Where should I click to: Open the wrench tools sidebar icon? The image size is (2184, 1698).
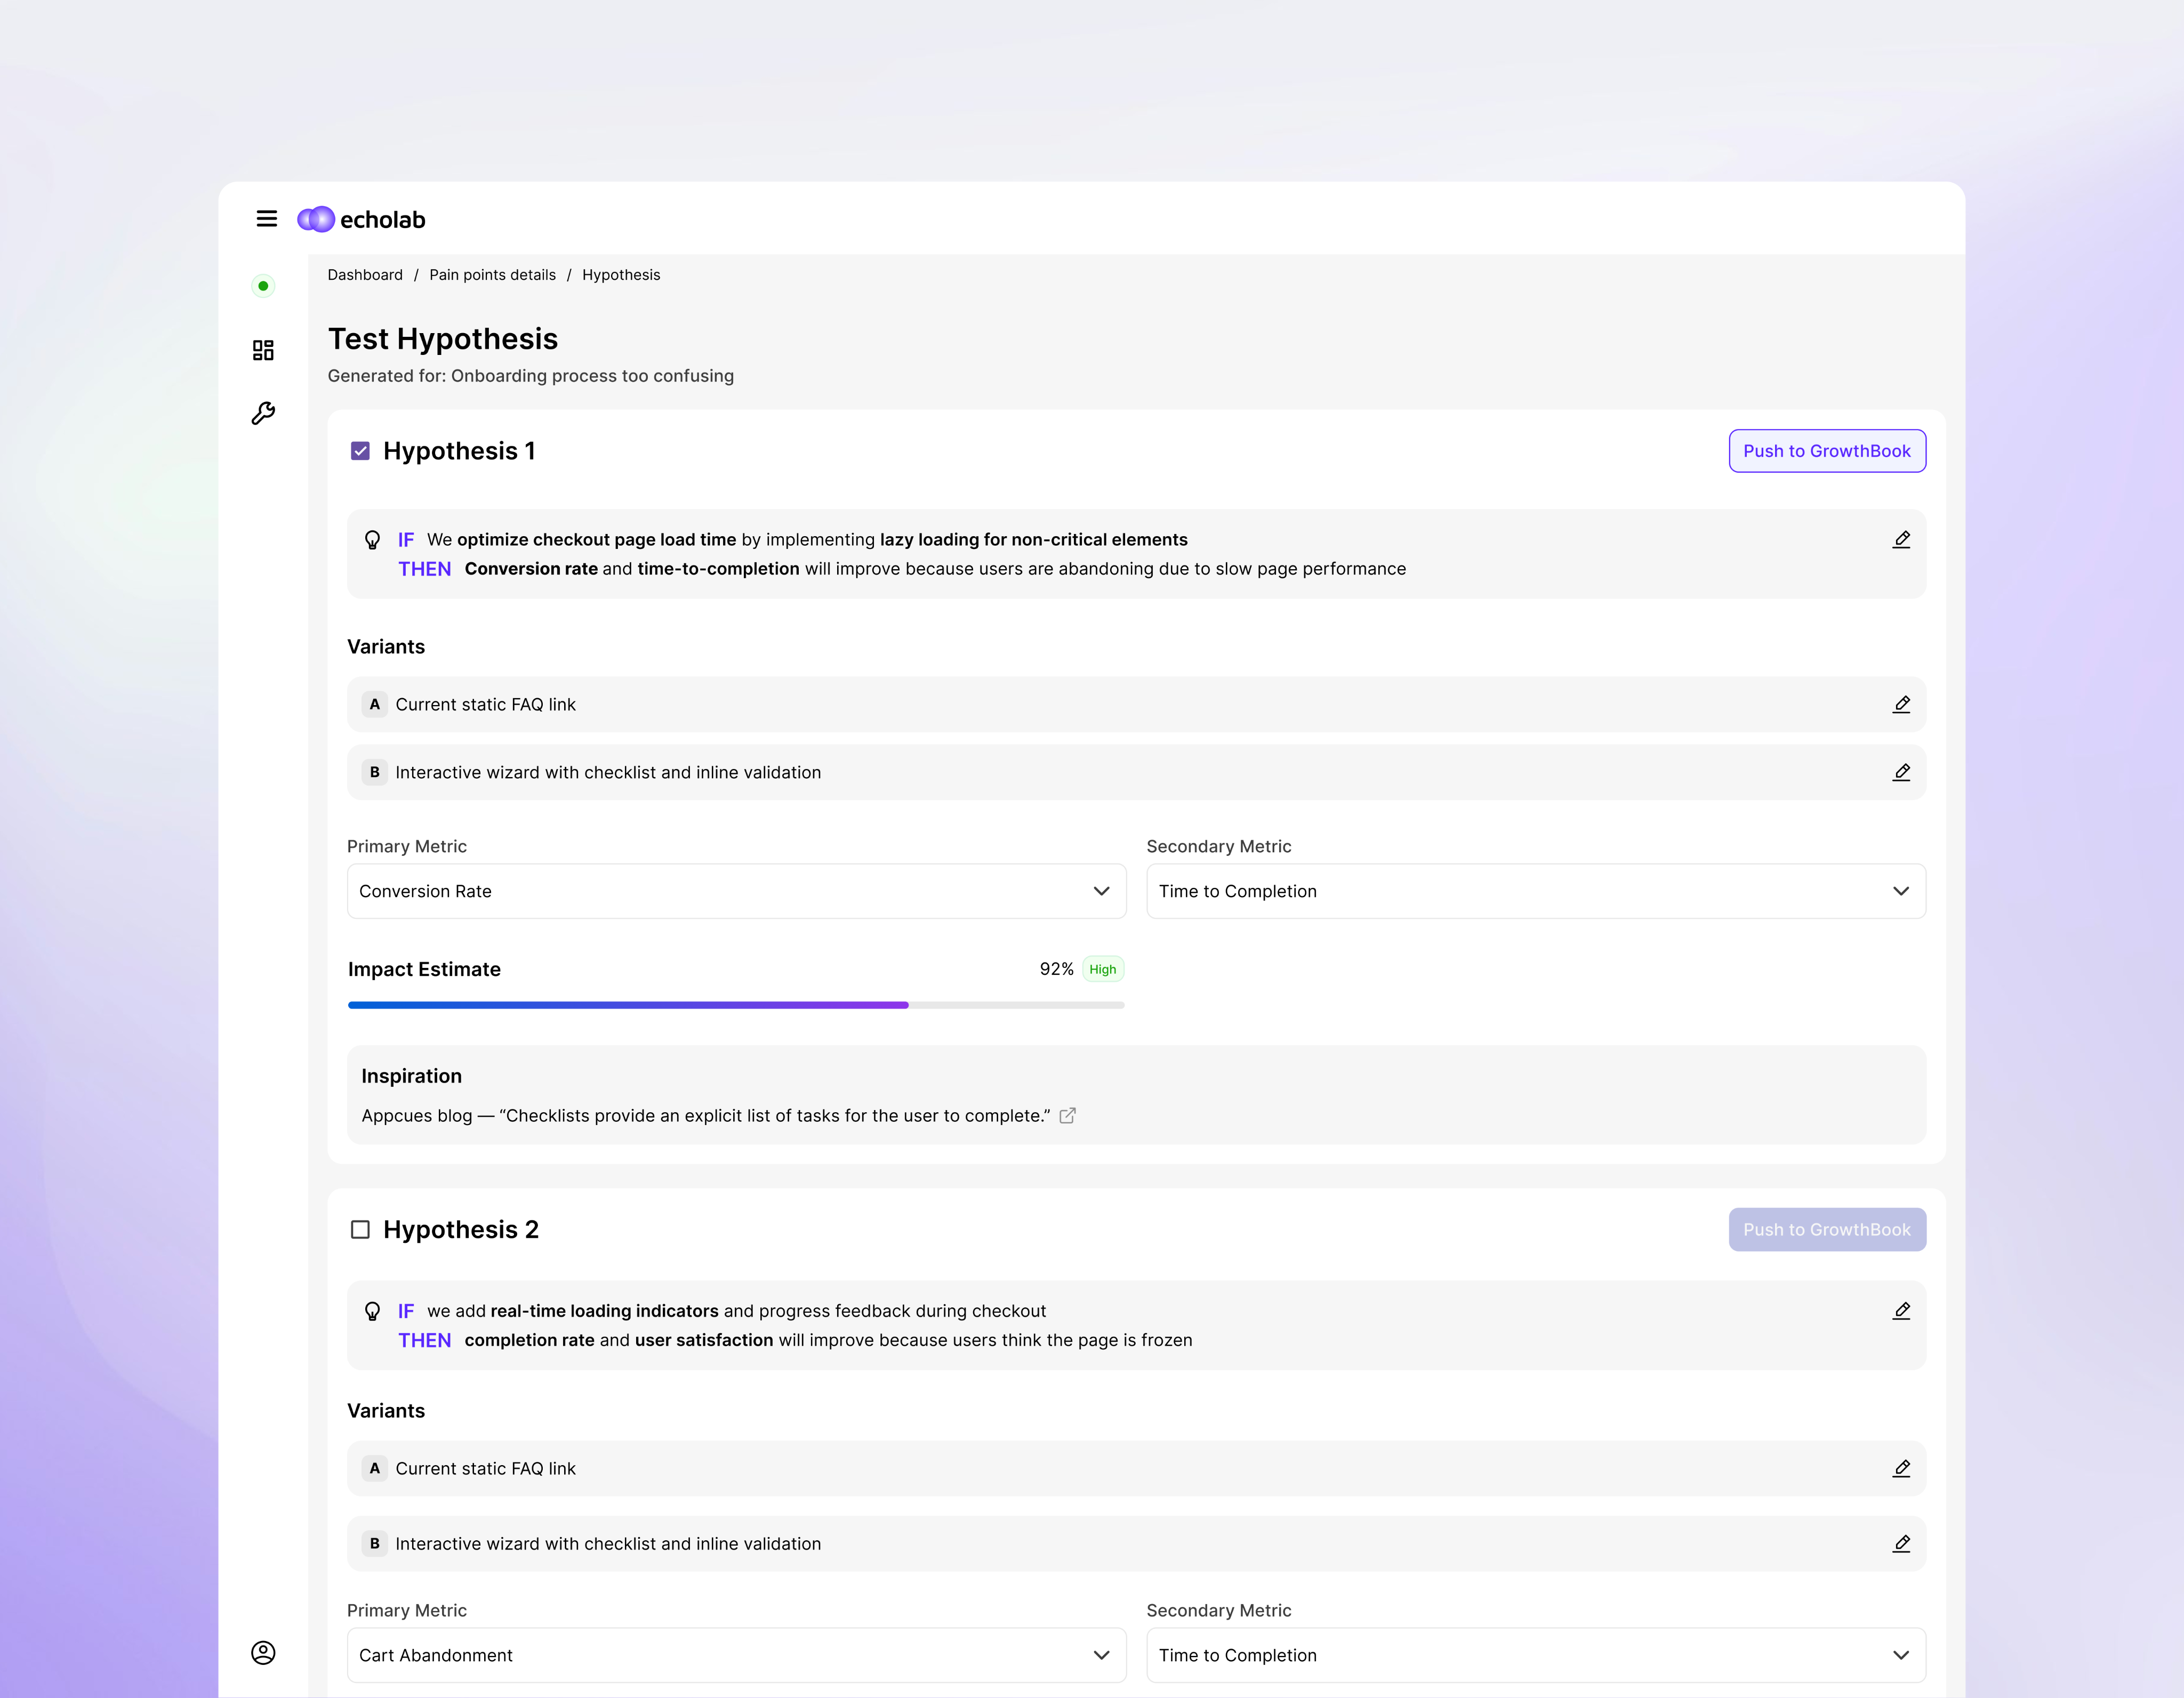coord(263,413)
